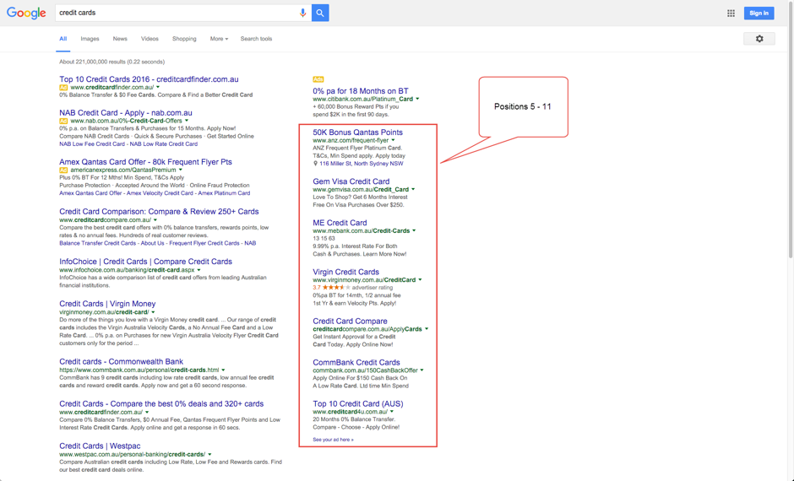Switch to the News tab

[x=120, y=39]
